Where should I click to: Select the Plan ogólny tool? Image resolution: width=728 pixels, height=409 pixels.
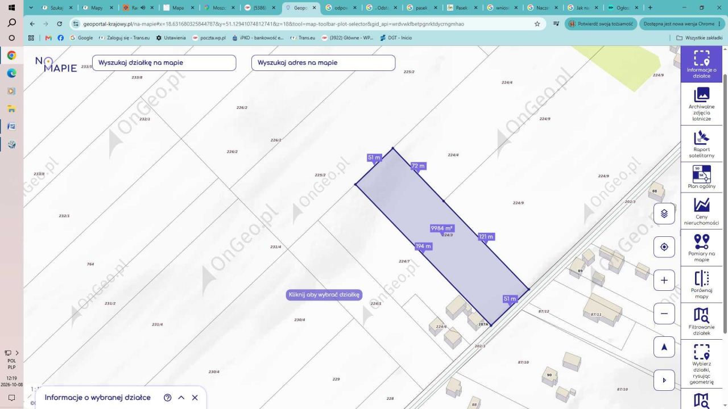pyautogui.click(x=701, y=177)
